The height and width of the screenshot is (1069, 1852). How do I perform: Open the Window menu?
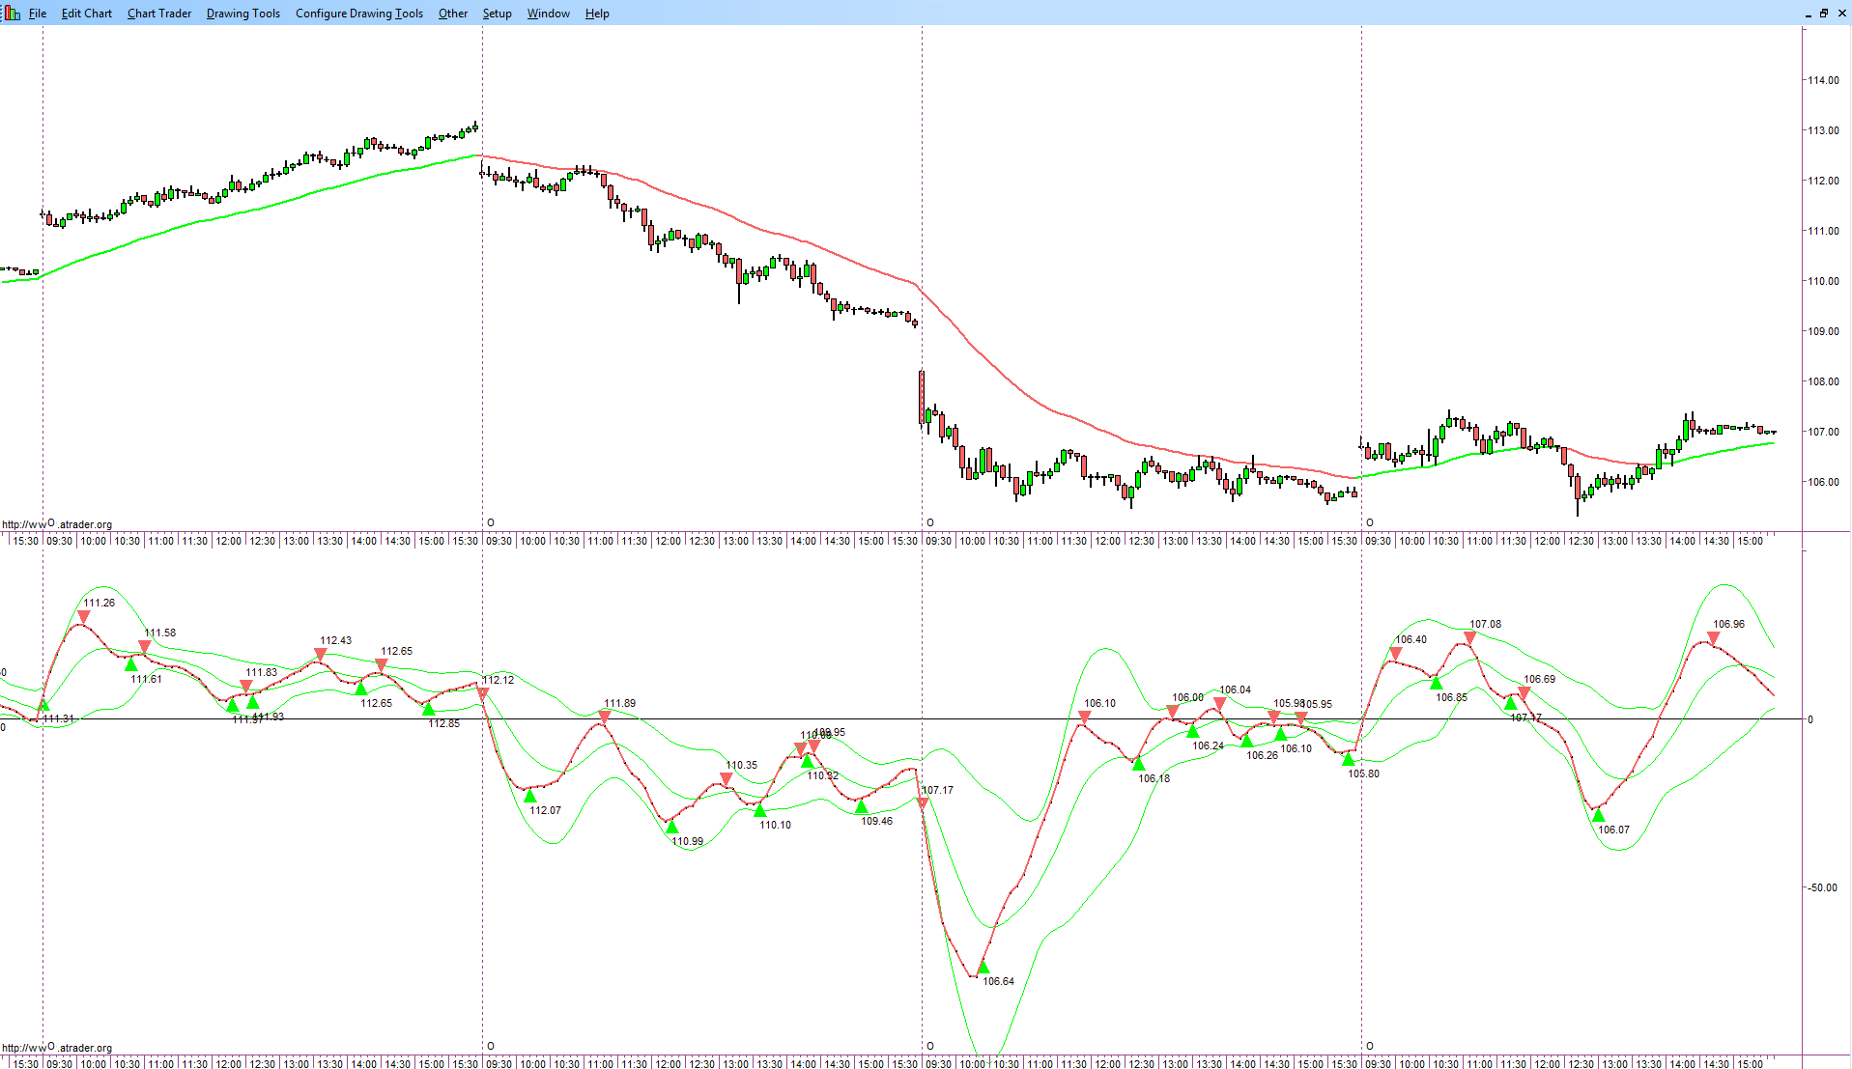click(549, 14)
